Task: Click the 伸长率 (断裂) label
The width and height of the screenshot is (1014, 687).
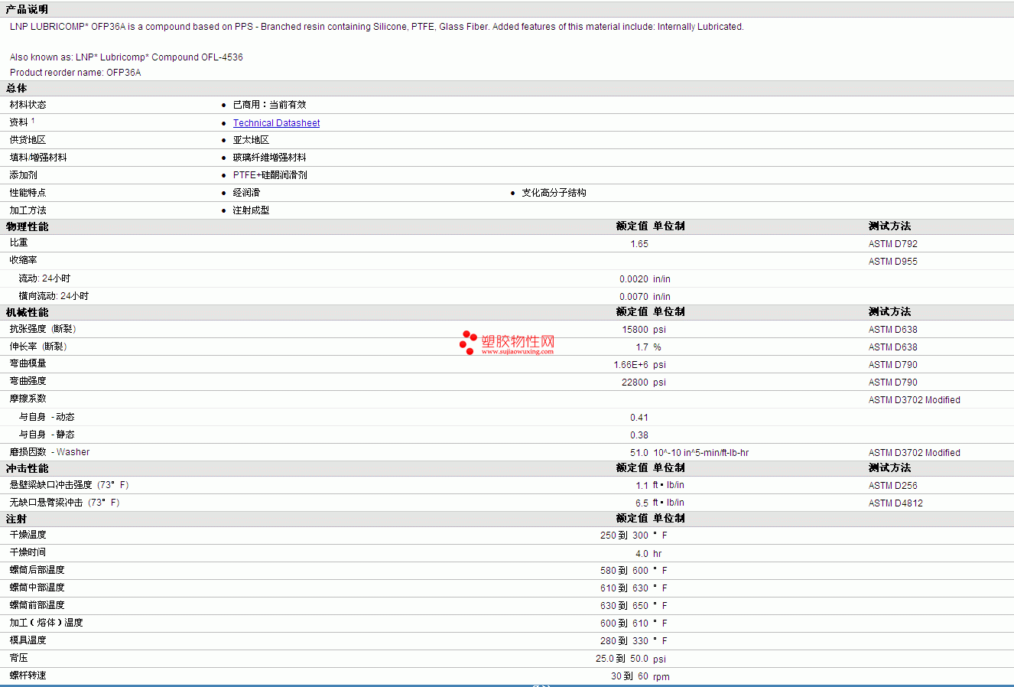Action: pyautogui.click(x=38, y=347)
